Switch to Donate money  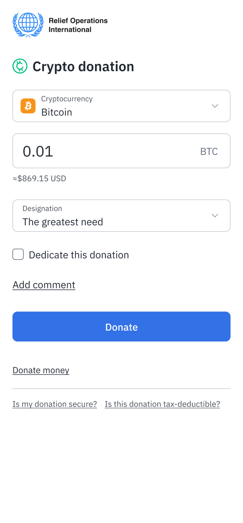click(41, 370)
